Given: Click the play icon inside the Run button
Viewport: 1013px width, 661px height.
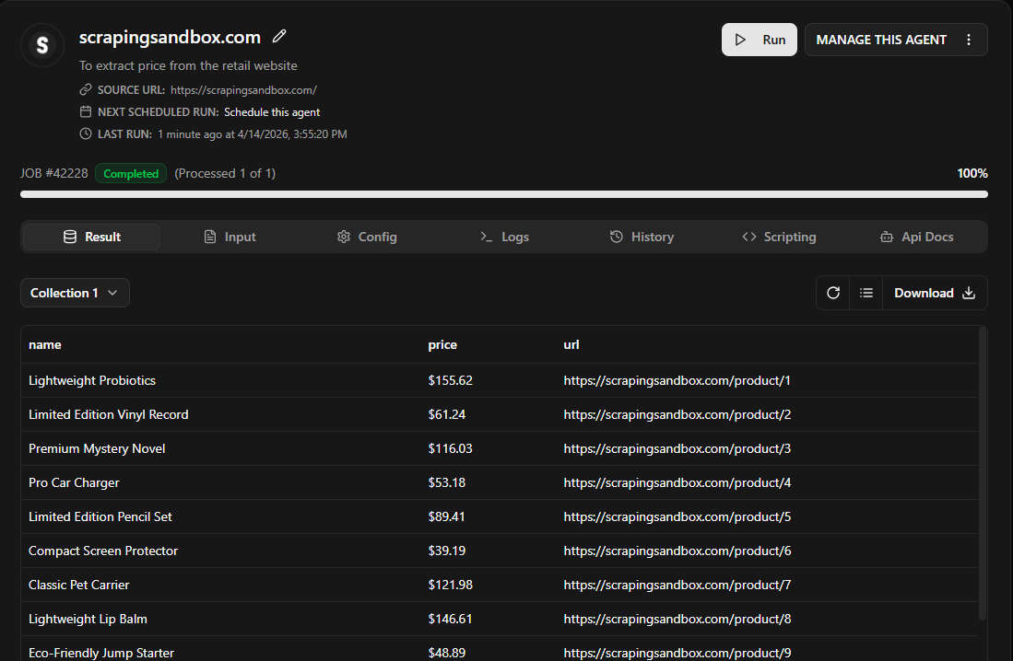Looking at the screenshot, I should 741,39.
